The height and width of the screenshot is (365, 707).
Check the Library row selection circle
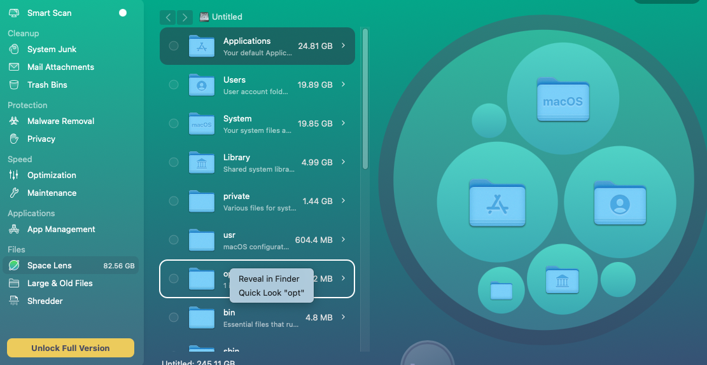click(x=174, y=162)
